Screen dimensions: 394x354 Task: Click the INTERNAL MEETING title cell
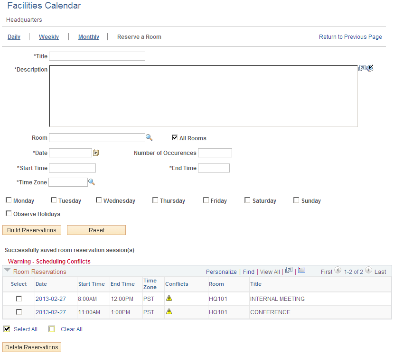[277, 299]
